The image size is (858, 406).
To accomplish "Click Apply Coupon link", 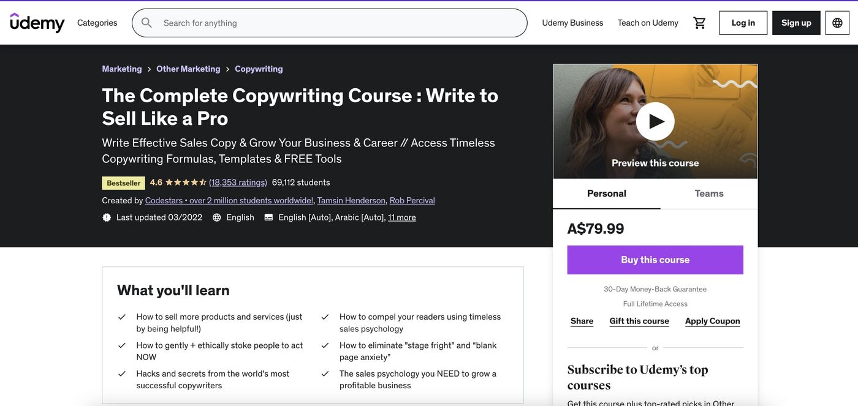I will tap(713, 321).
